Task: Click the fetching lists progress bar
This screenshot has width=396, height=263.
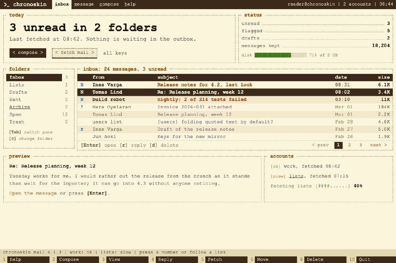Action: 333,186
